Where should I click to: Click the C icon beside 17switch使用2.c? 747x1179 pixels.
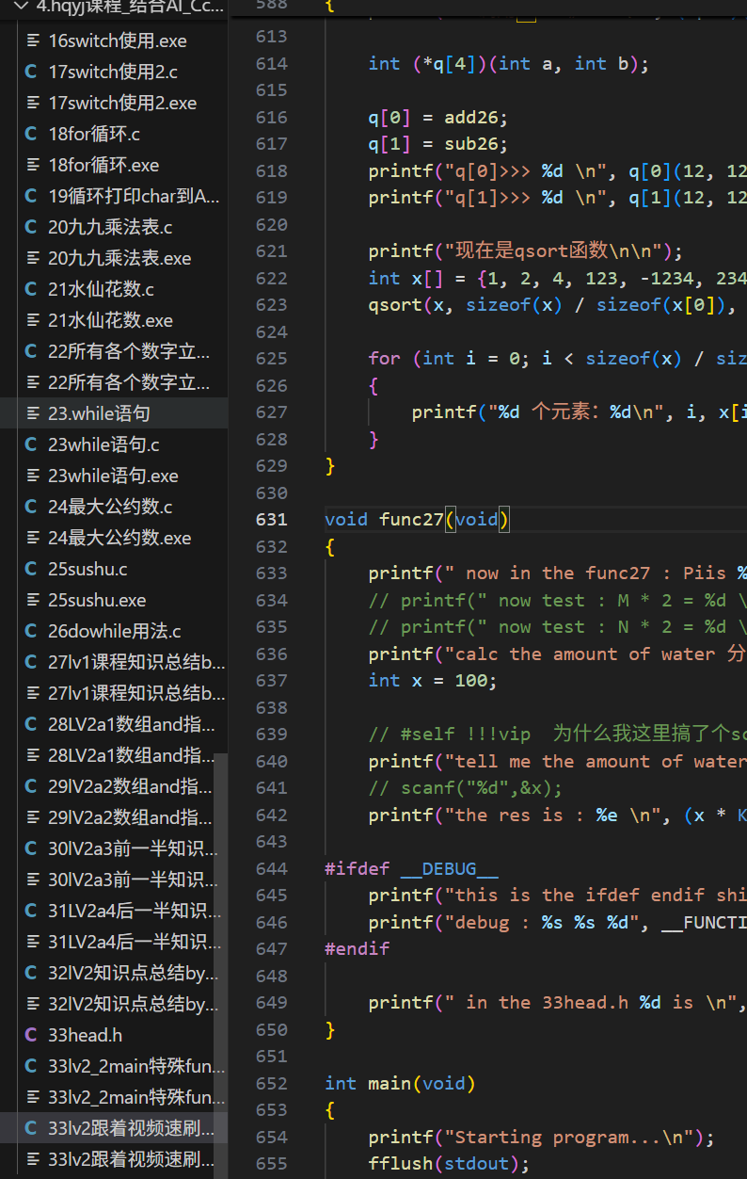(x=31, y=72)
